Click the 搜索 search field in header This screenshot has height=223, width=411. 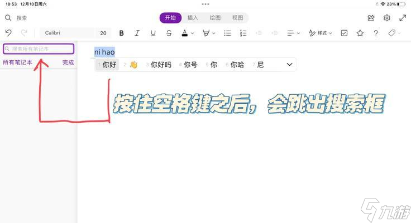pos(22,18)
